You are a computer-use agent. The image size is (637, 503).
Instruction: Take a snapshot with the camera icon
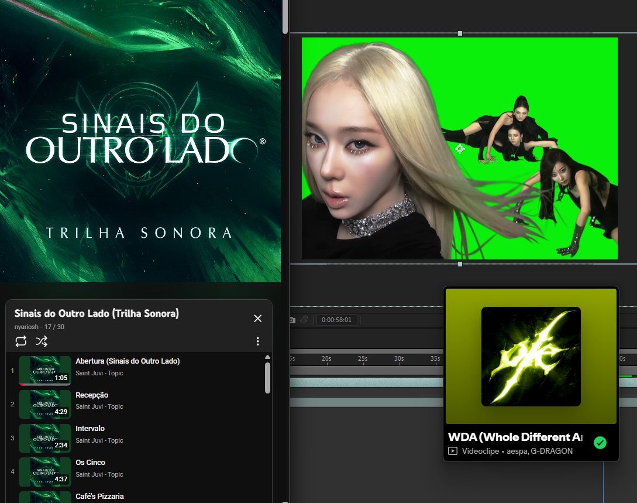click(x=292, y=320)
